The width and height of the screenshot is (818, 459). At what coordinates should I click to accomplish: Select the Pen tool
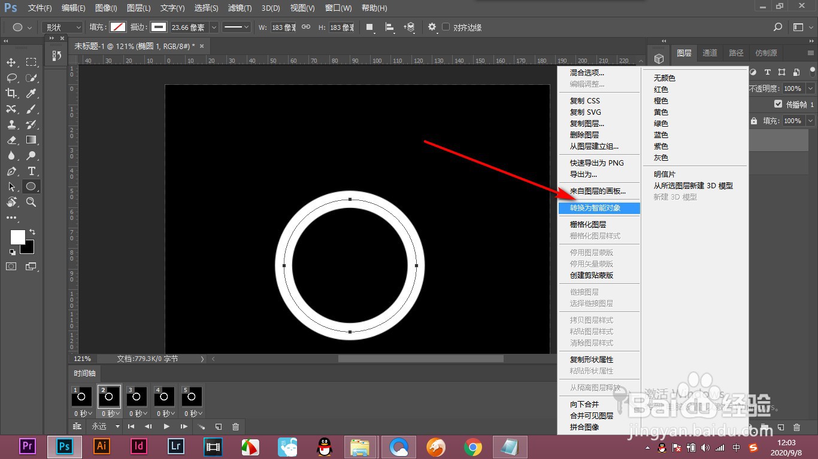11,171
